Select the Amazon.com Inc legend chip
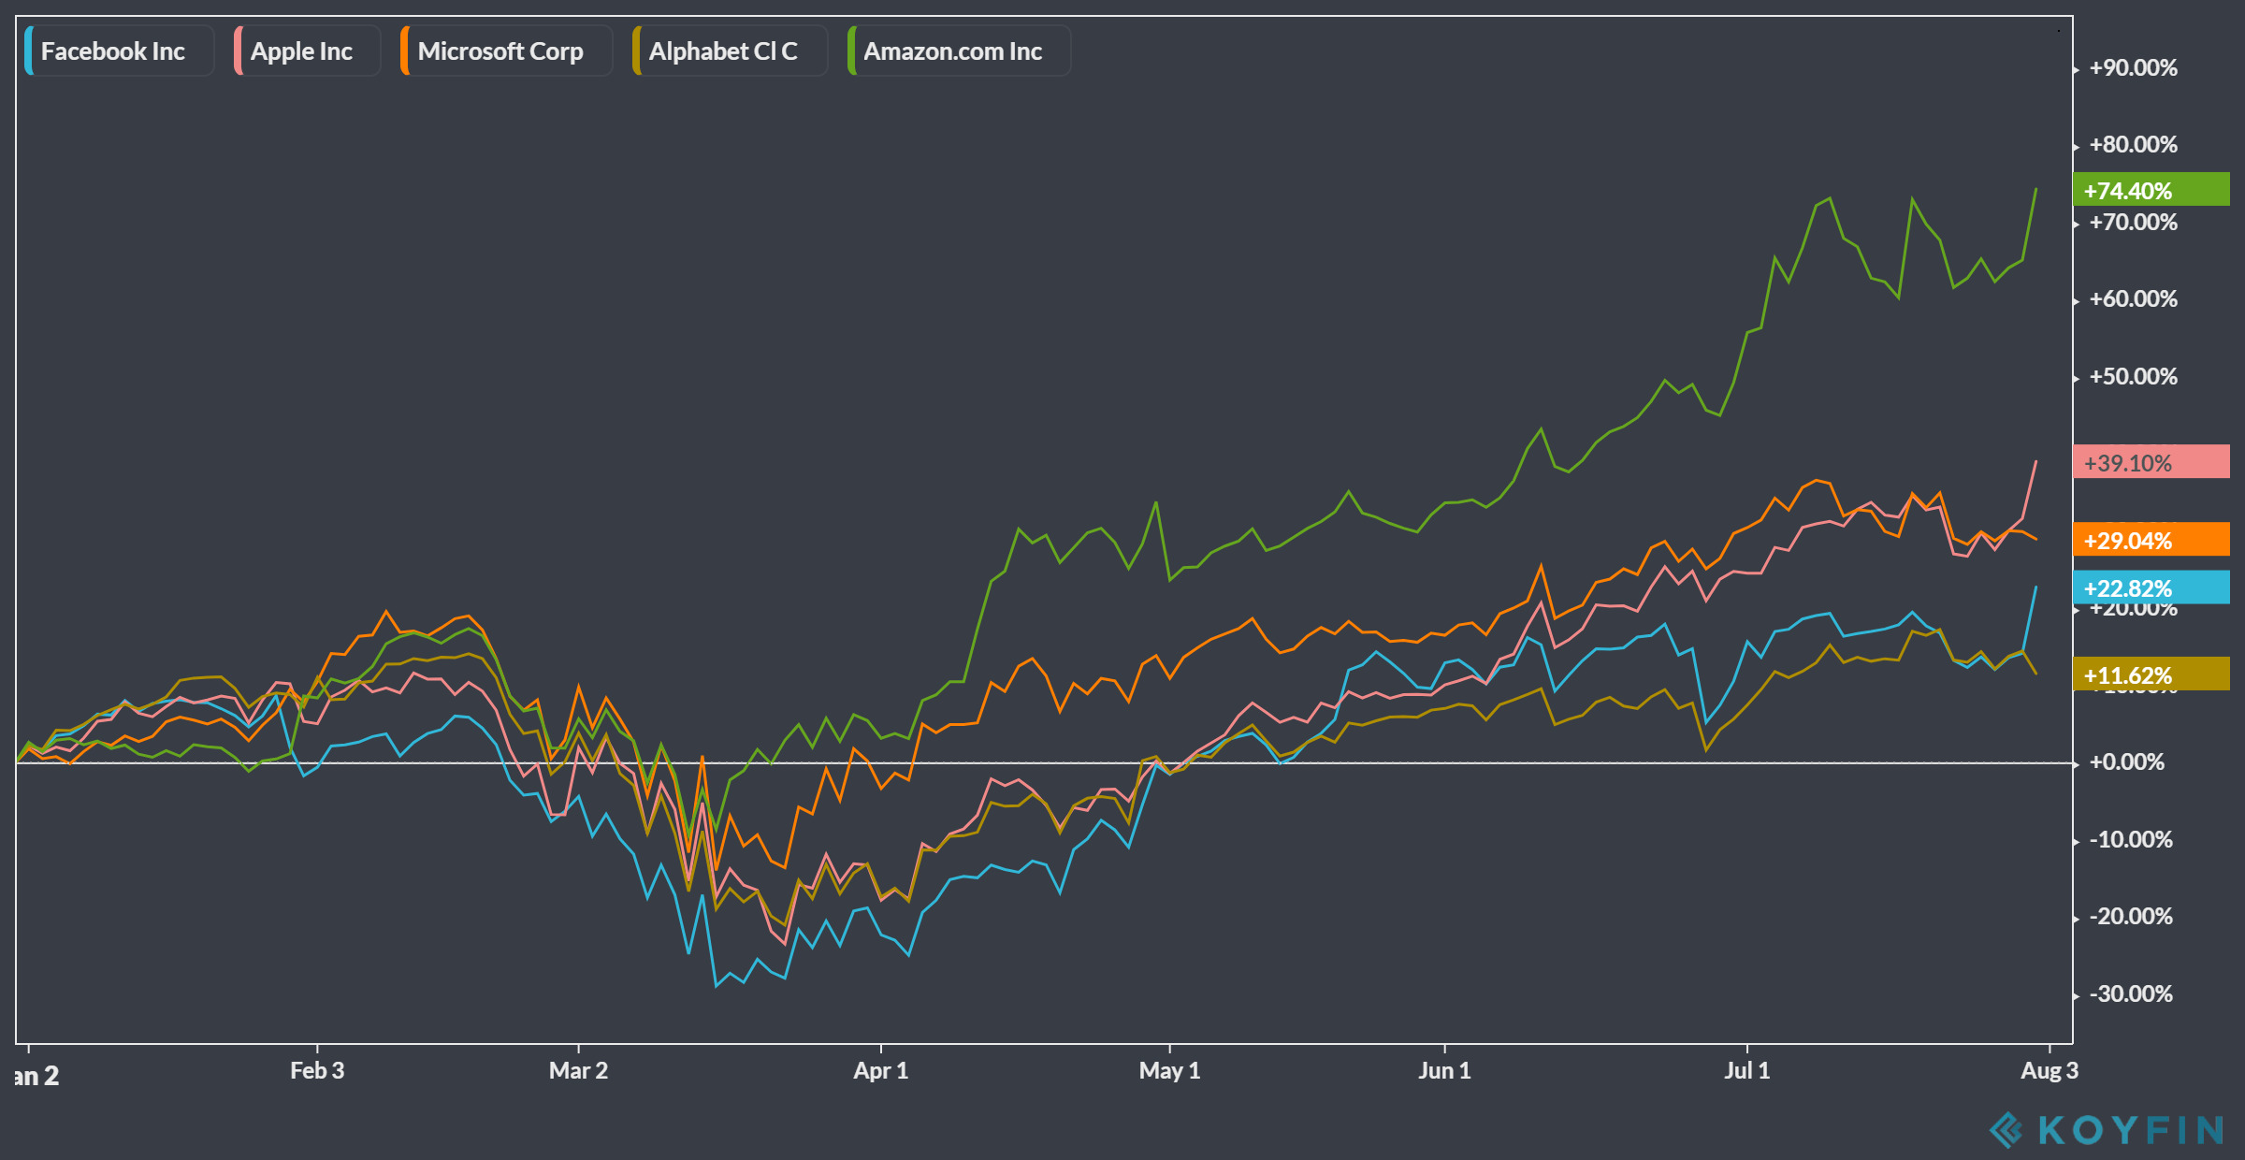 pos(959,51)
